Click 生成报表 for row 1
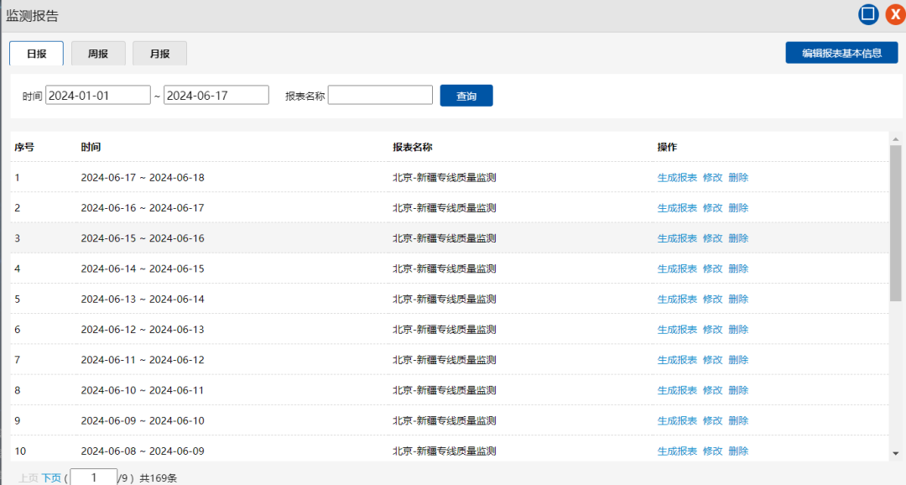The image size is (906, 485). tap(677, 178)
